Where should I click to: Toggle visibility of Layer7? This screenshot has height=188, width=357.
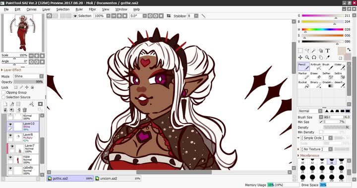coord(12,146)
